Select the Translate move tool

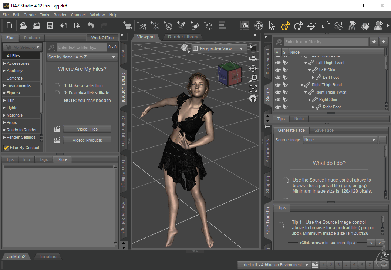(312, 26)
